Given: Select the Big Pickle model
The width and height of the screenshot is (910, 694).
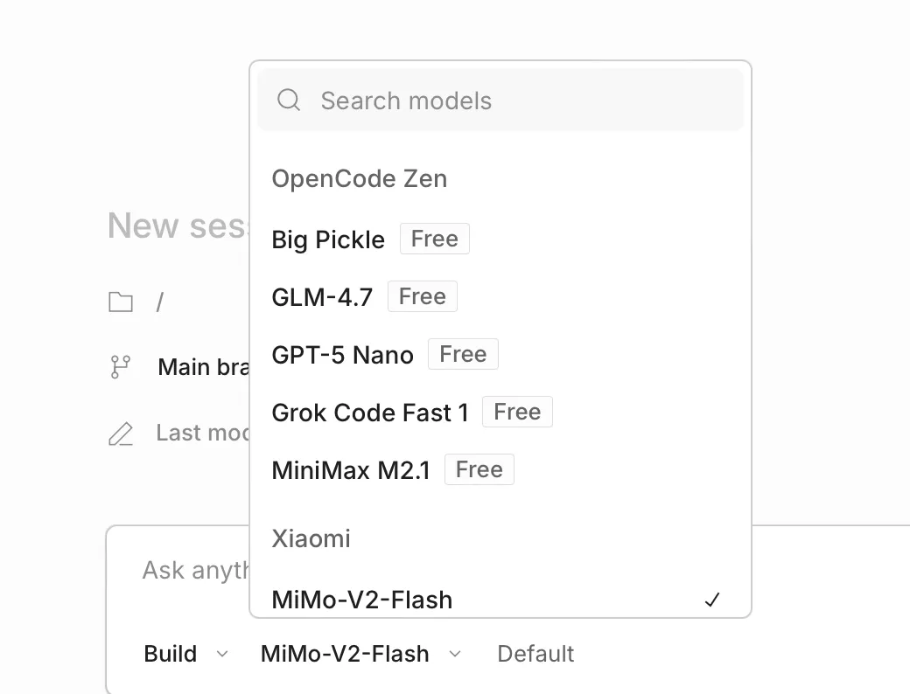Looking at the screenshot, I should click(x=328, y=239).
